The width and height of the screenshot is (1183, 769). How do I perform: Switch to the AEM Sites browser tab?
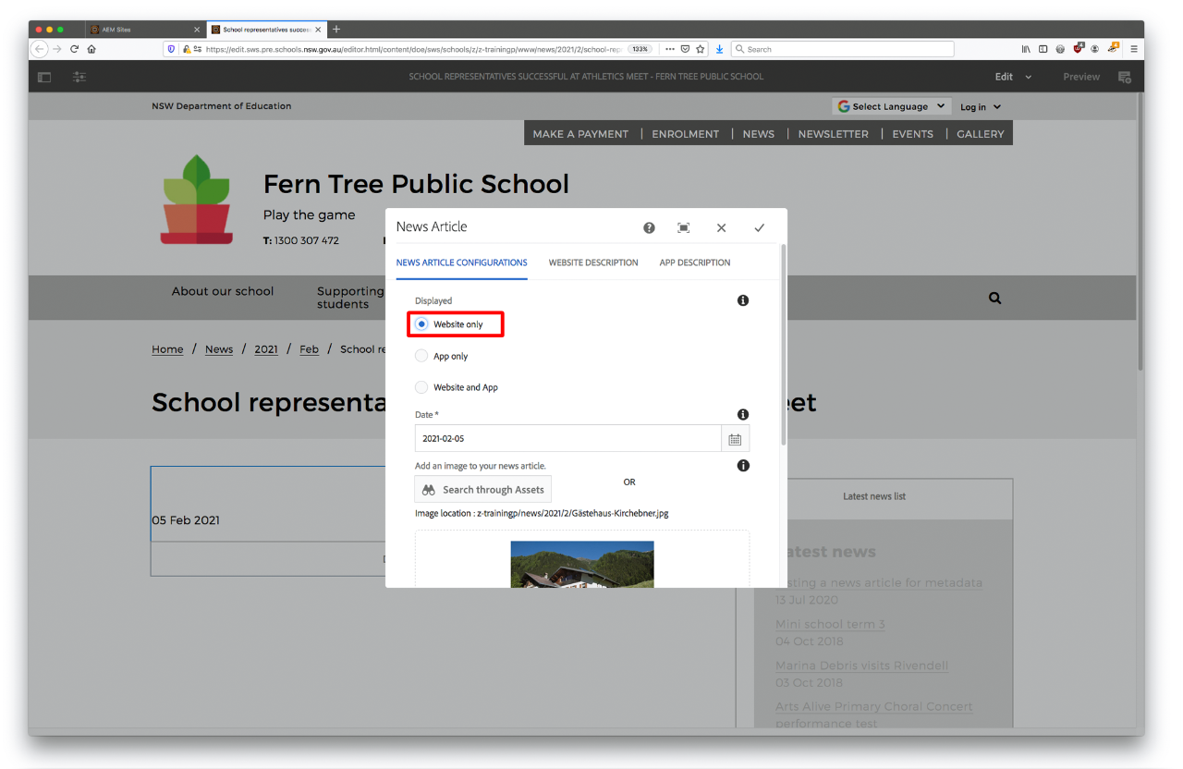(144, 30)
